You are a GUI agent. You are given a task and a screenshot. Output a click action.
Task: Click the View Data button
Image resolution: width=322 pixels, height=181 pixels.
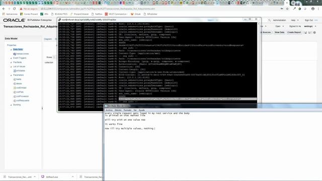(x=279, y=32)
